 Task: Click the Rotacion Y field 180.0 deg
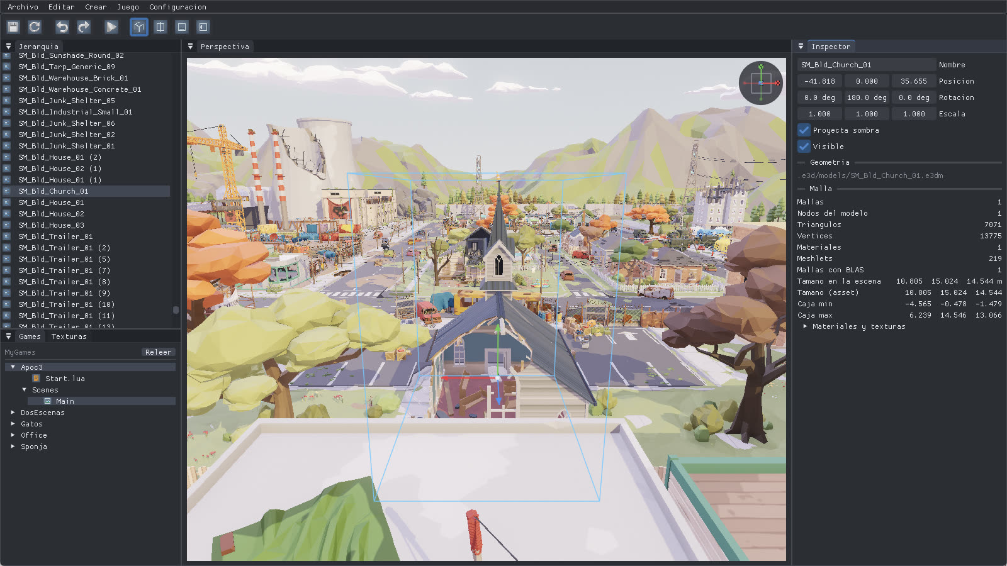[867, 97]
